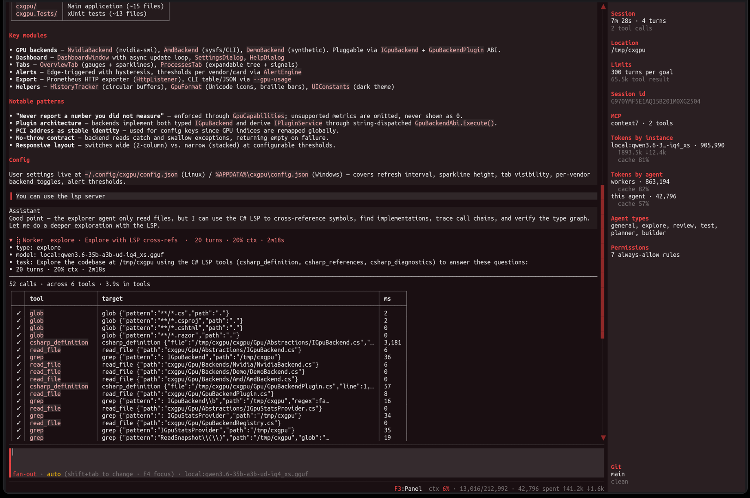Click 'context7 · 2 tools' MCP entry
This screenshot has width=750, height=498.
[x=642, y=123]
